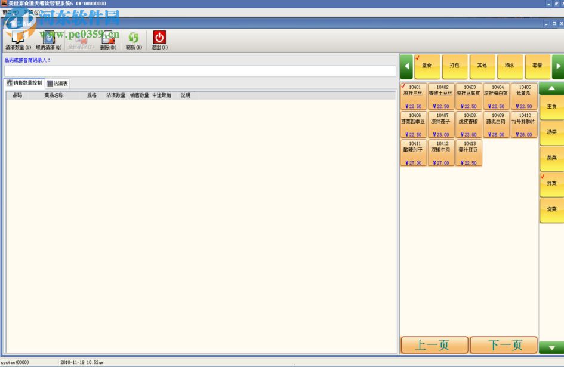Pick dish 10406 priced ¥22.50

point(414,125)
